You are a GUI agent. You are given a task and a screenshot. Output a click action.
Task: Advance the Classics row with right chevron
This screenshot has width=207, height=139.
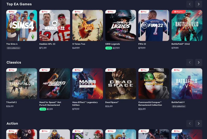click(x=199, y=62)
